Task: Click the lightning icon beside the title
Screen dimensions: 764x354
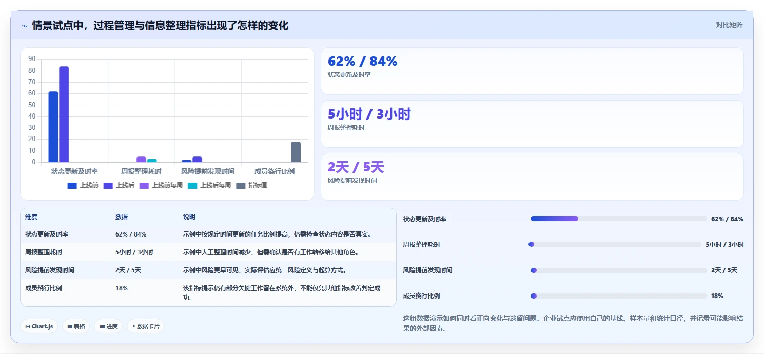Action: pos(25,26)
